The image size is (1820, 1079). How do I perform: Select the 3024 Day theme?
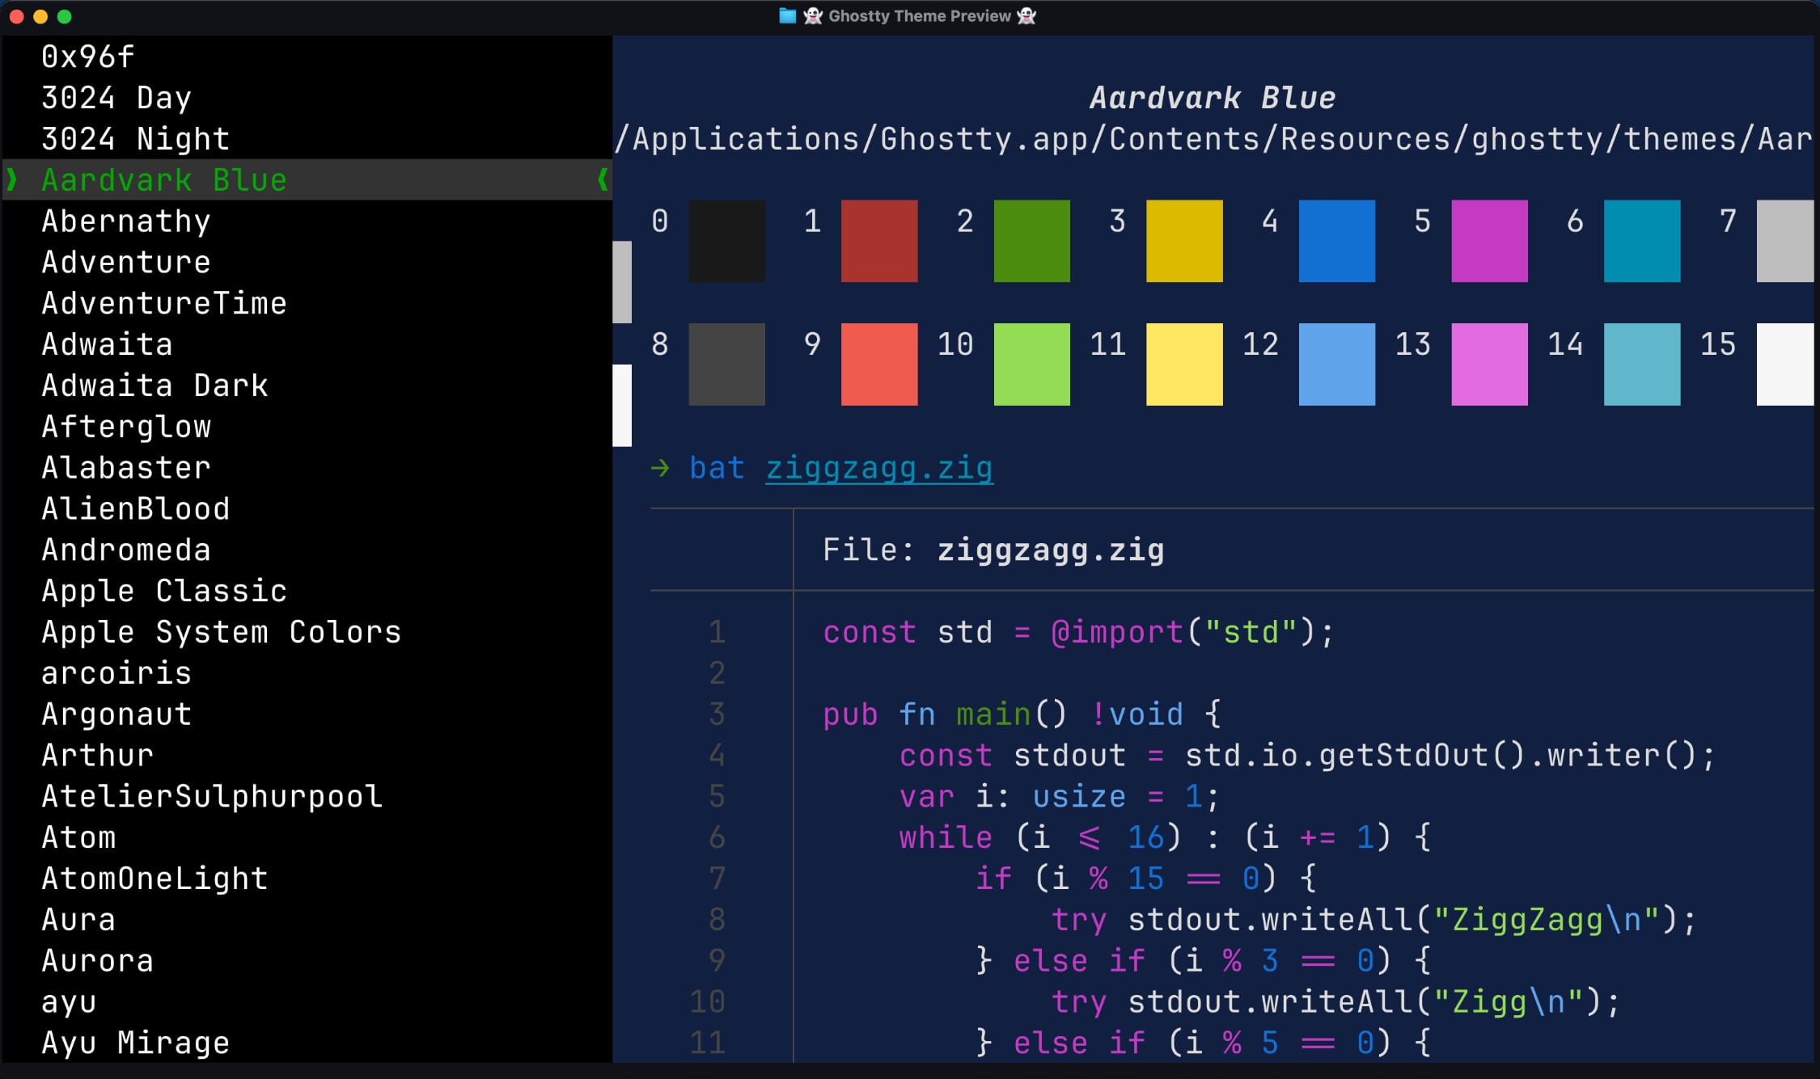[116, 98]
